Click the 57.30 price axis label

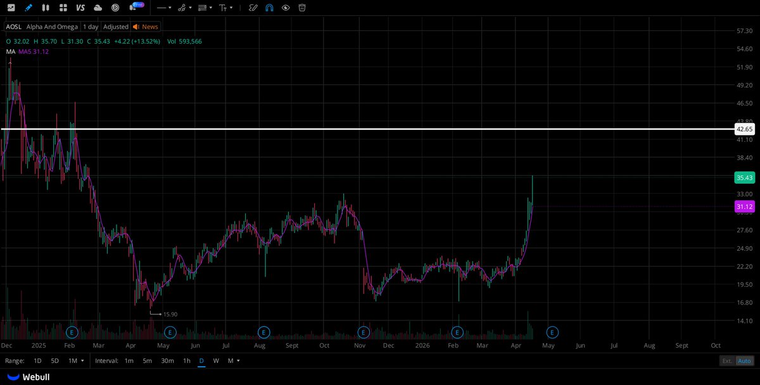[x=744, y=30]
